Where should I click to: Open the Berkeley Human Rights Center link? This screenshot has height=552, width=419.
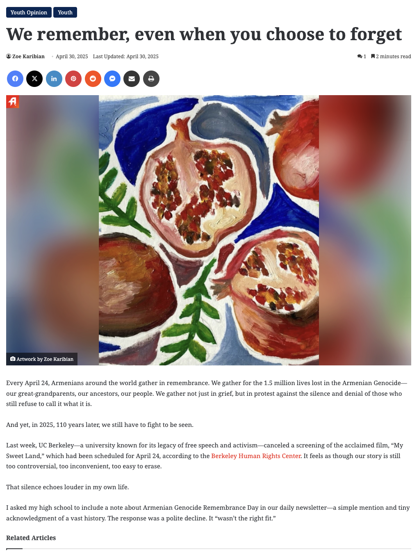tap(256, 456)
